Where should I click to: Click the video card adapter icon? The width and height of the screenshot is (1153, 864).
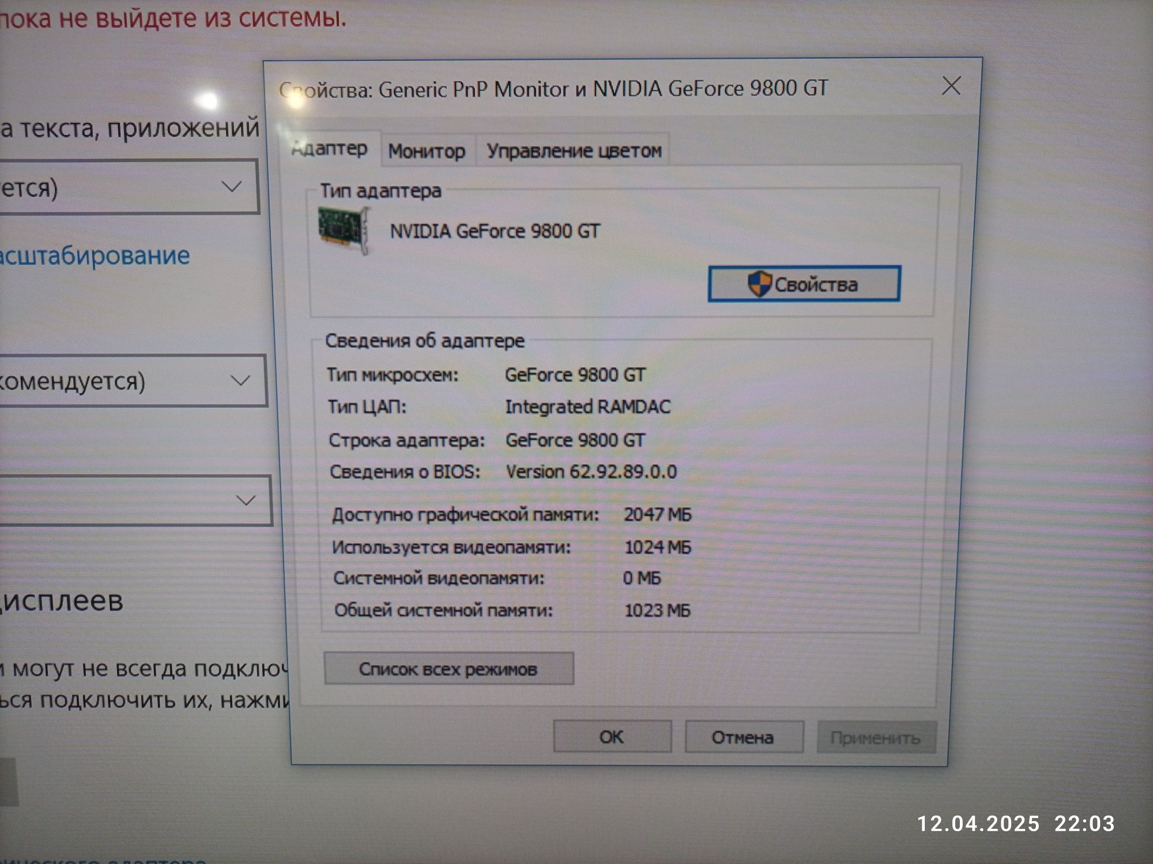[x=344, y=231]
